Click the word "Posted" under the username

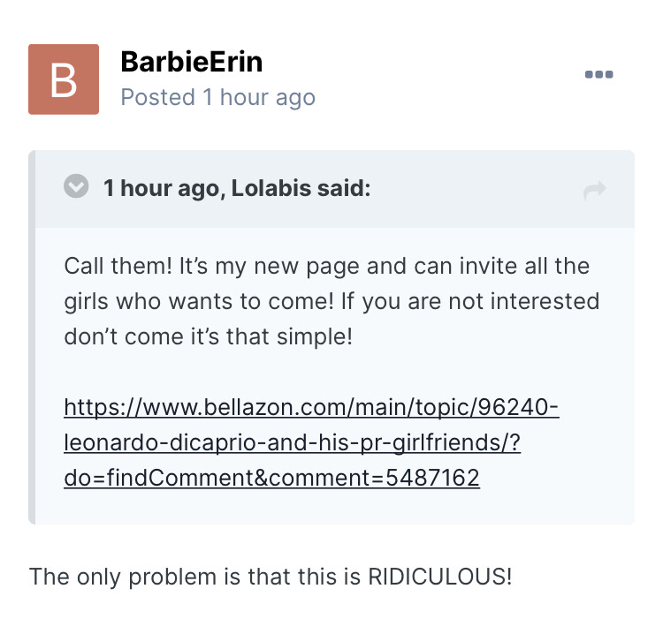(157, 96)
